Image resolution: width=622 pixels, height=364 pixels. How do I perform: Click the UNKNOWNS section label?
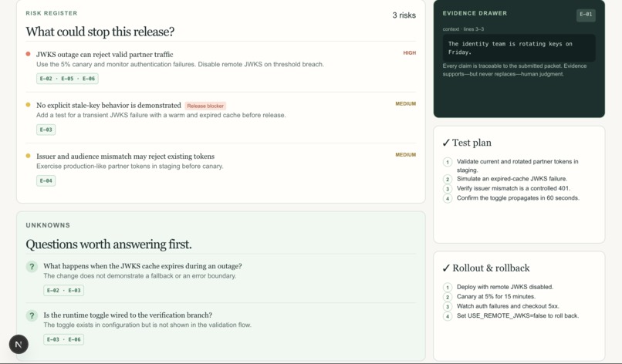[x=48, y=225]
